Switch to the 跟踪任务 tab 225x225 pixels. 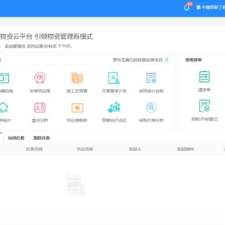click(x=42, y=138)
